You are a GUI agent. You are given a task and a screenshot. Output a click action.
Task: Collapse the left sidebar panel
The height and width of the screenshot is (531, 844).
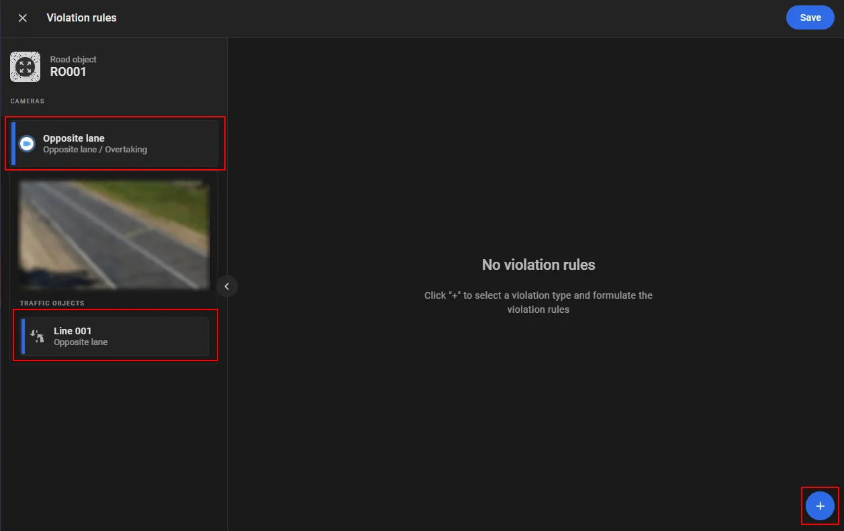pos(227,287)
